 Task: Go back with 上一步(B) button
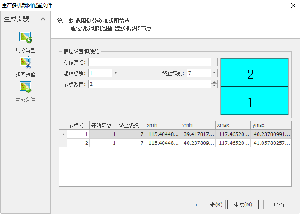click(209, 204)
